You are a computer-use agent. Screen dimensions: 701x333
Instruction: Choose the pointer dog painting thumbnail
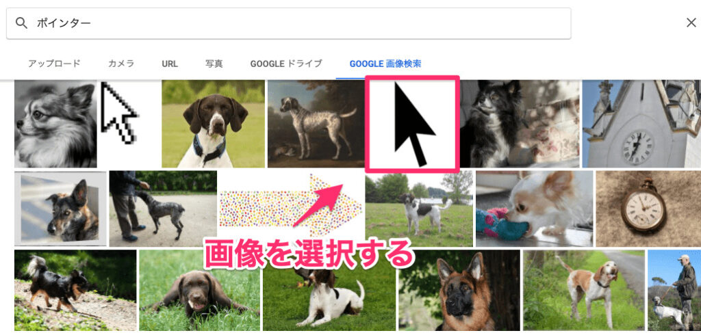click(316, 124)
